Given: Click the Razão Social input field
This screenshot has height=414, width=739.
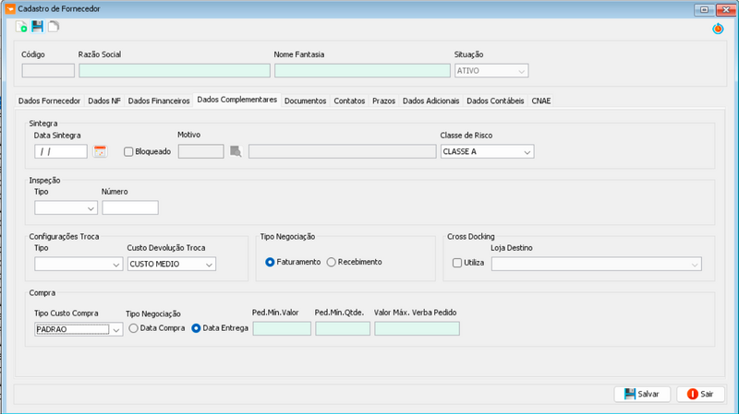Looking at the screenshot, I should (x=175, y=71).
